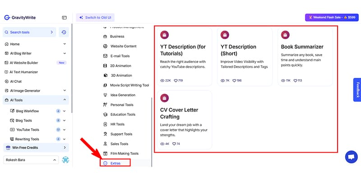This screenshot has height=180, width=361.
Task: Click the Support Tools headset icon
Action: [x=105, y=134]
